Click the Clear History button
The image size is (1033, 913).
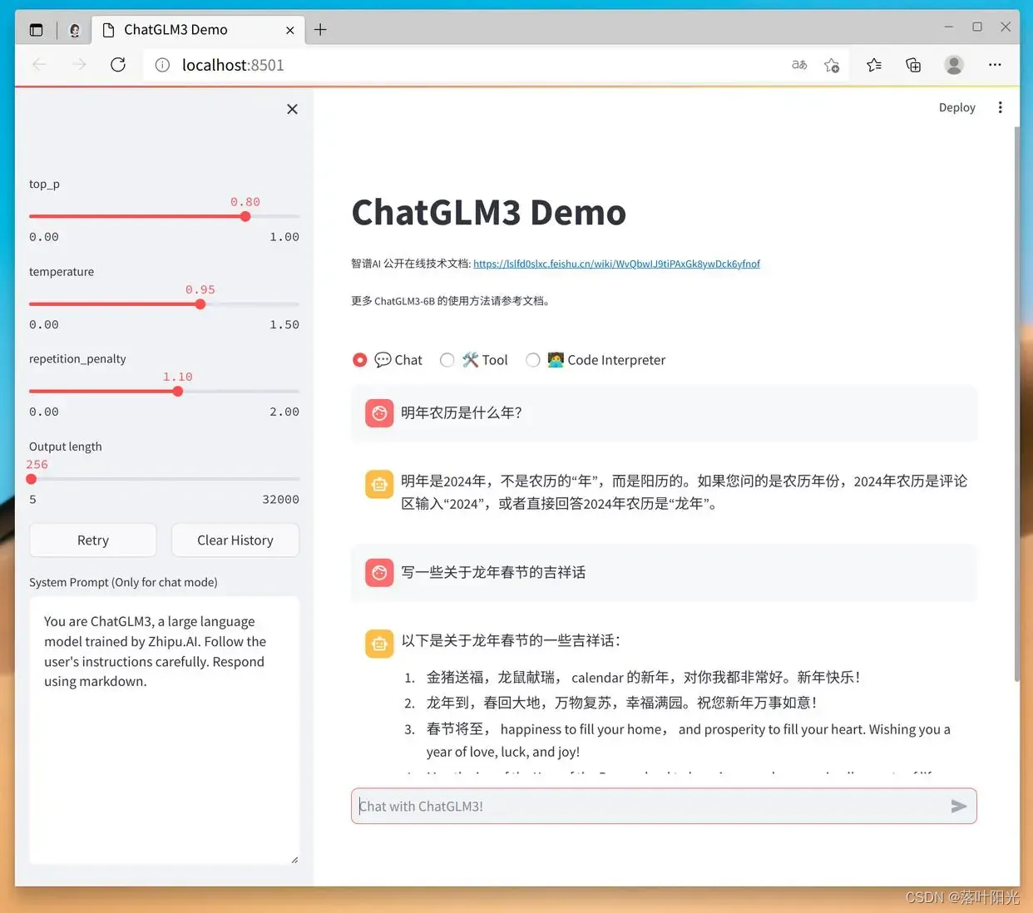(235, 540)
